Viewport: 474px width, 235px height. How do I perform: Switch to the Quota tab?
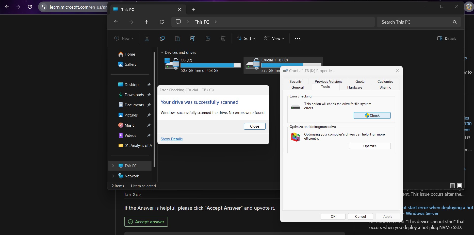[360, 81]
